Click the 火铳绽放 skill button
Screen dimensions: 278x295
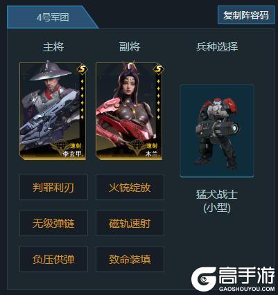point(130,187)
